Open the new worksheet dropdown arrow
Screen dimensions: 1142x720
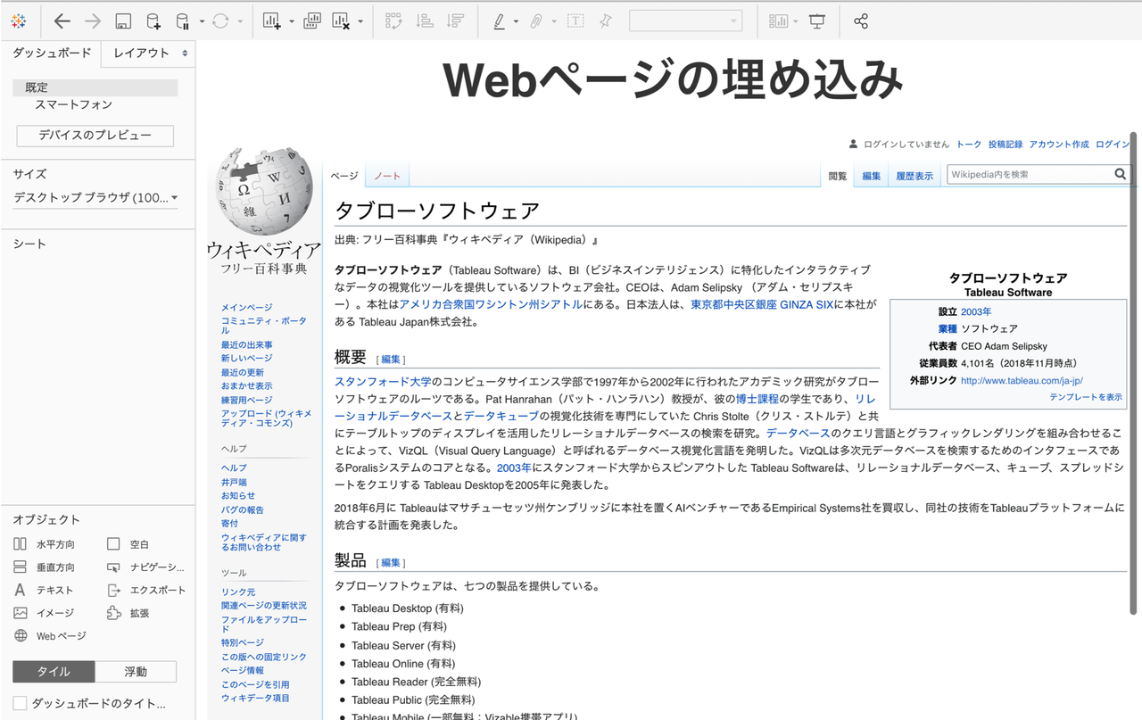click(x=291, y=21)
